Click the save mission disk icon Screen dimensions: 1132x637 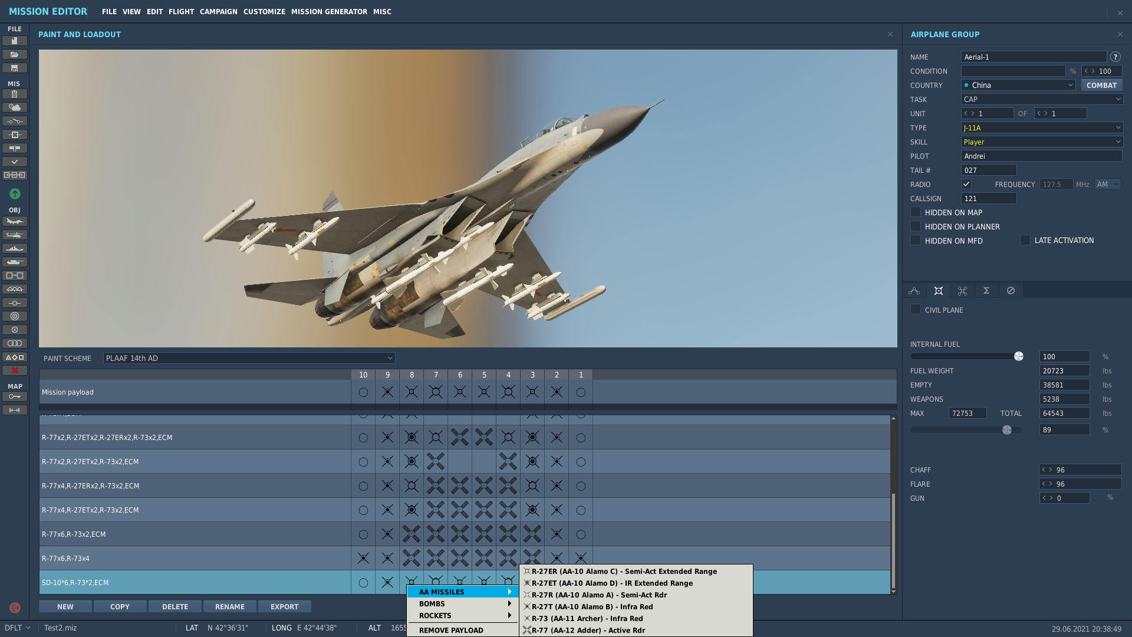(x=15, y=68)
